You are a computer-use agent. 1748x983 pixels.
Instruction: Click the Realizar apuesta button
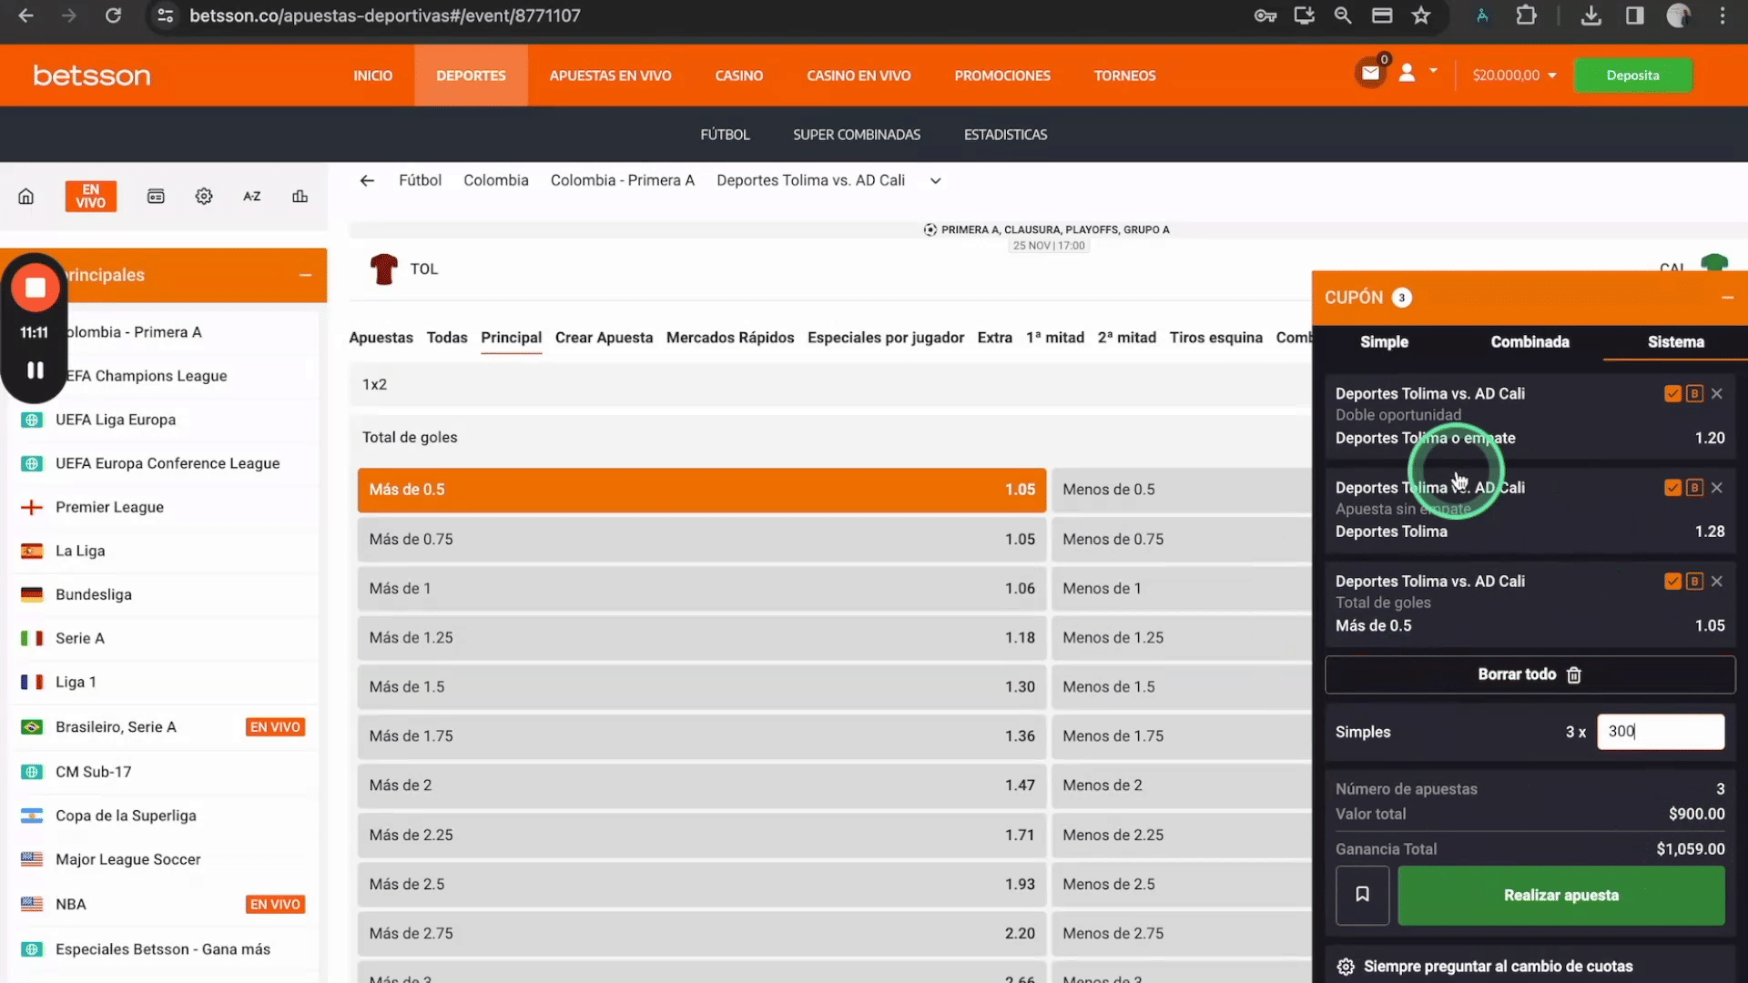(x=1561, y=896)
